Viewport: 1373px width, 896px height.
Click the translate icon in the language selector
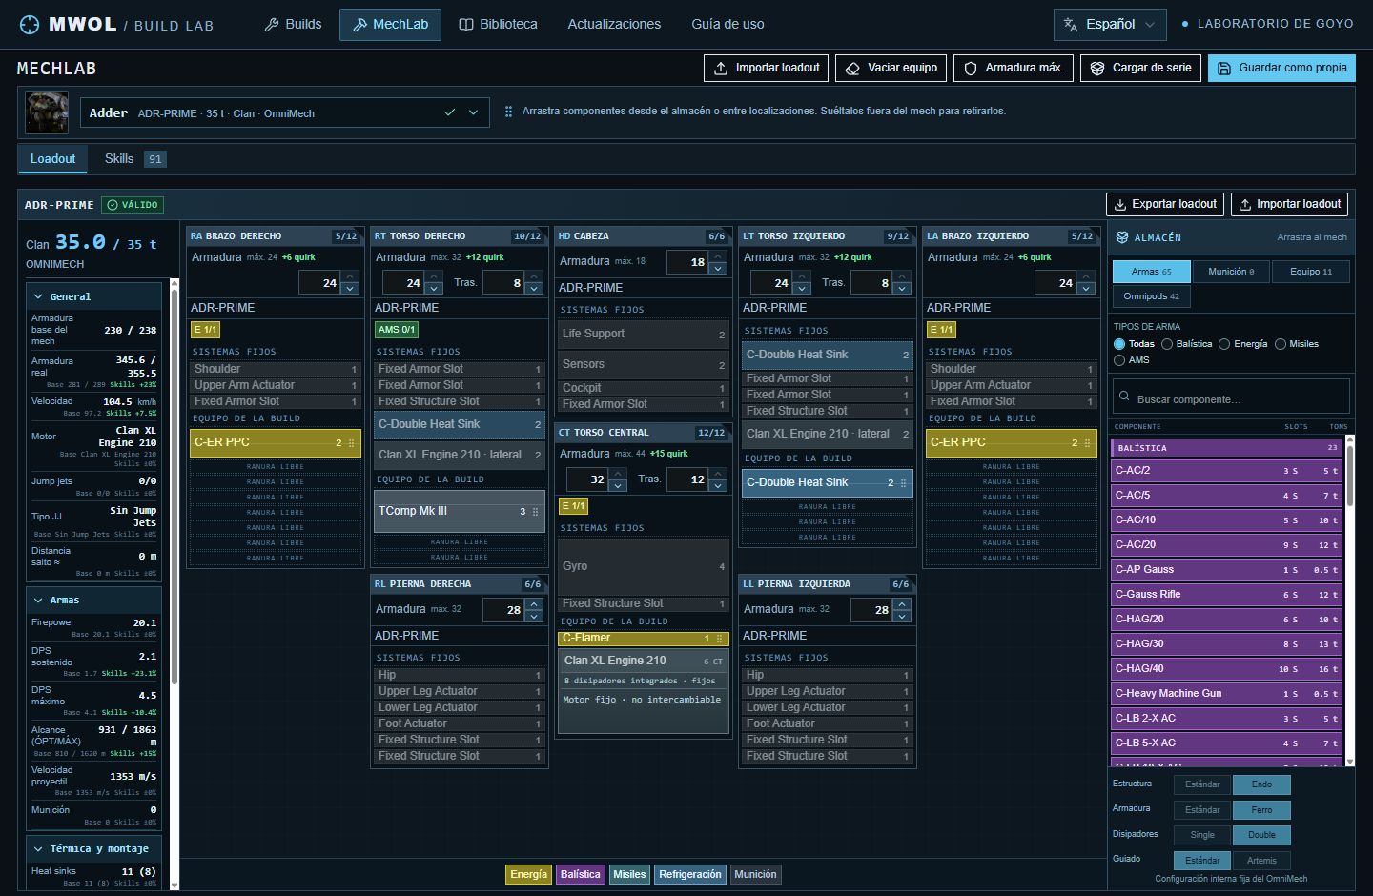tap(1071, 25)
